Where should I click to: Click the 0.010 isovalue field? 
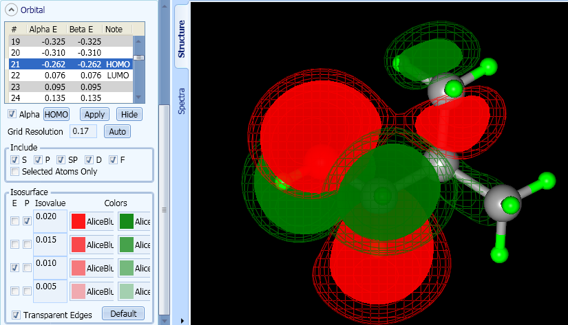(x=50, y=267)
